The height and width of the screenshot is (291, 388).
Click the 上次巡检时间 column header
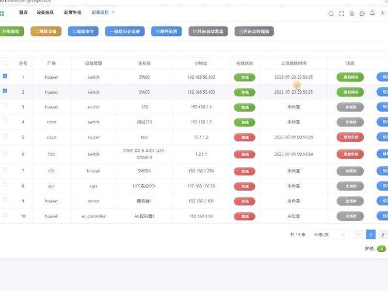coord(294,64)
